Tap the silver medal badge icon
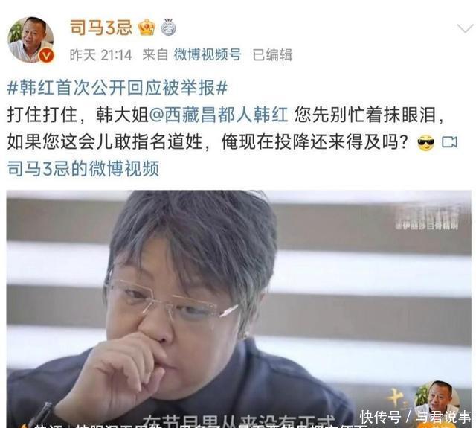The image size is (476, 428). (x=169, y=28)
